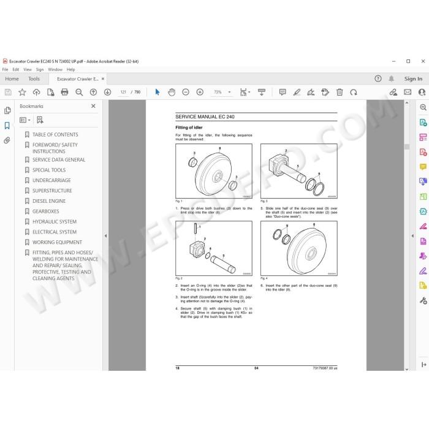Jump to HYDRAULIC SYSTEM bookmark

click(55, 222)
